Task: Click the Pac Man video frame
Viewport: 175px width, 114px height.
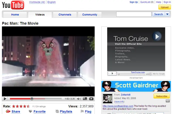Action: click(x=48, y=61)
